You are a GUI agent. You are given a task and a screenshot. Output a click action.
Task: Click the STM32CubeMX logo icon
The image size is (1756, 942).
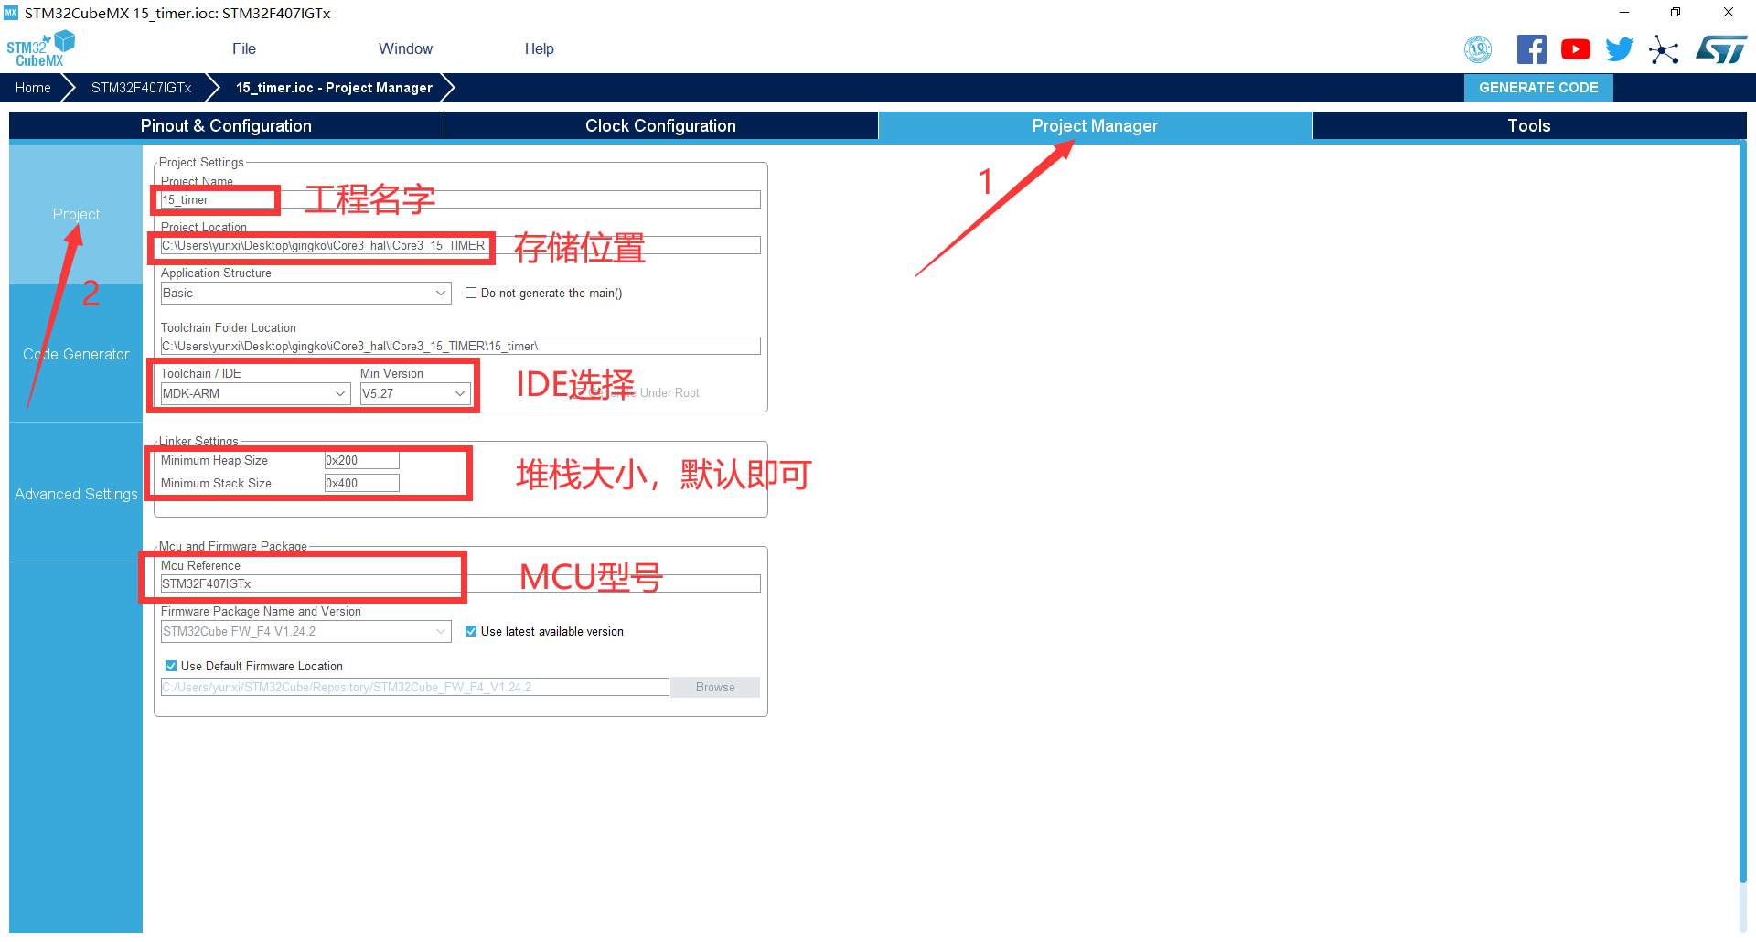pos(40,49)
